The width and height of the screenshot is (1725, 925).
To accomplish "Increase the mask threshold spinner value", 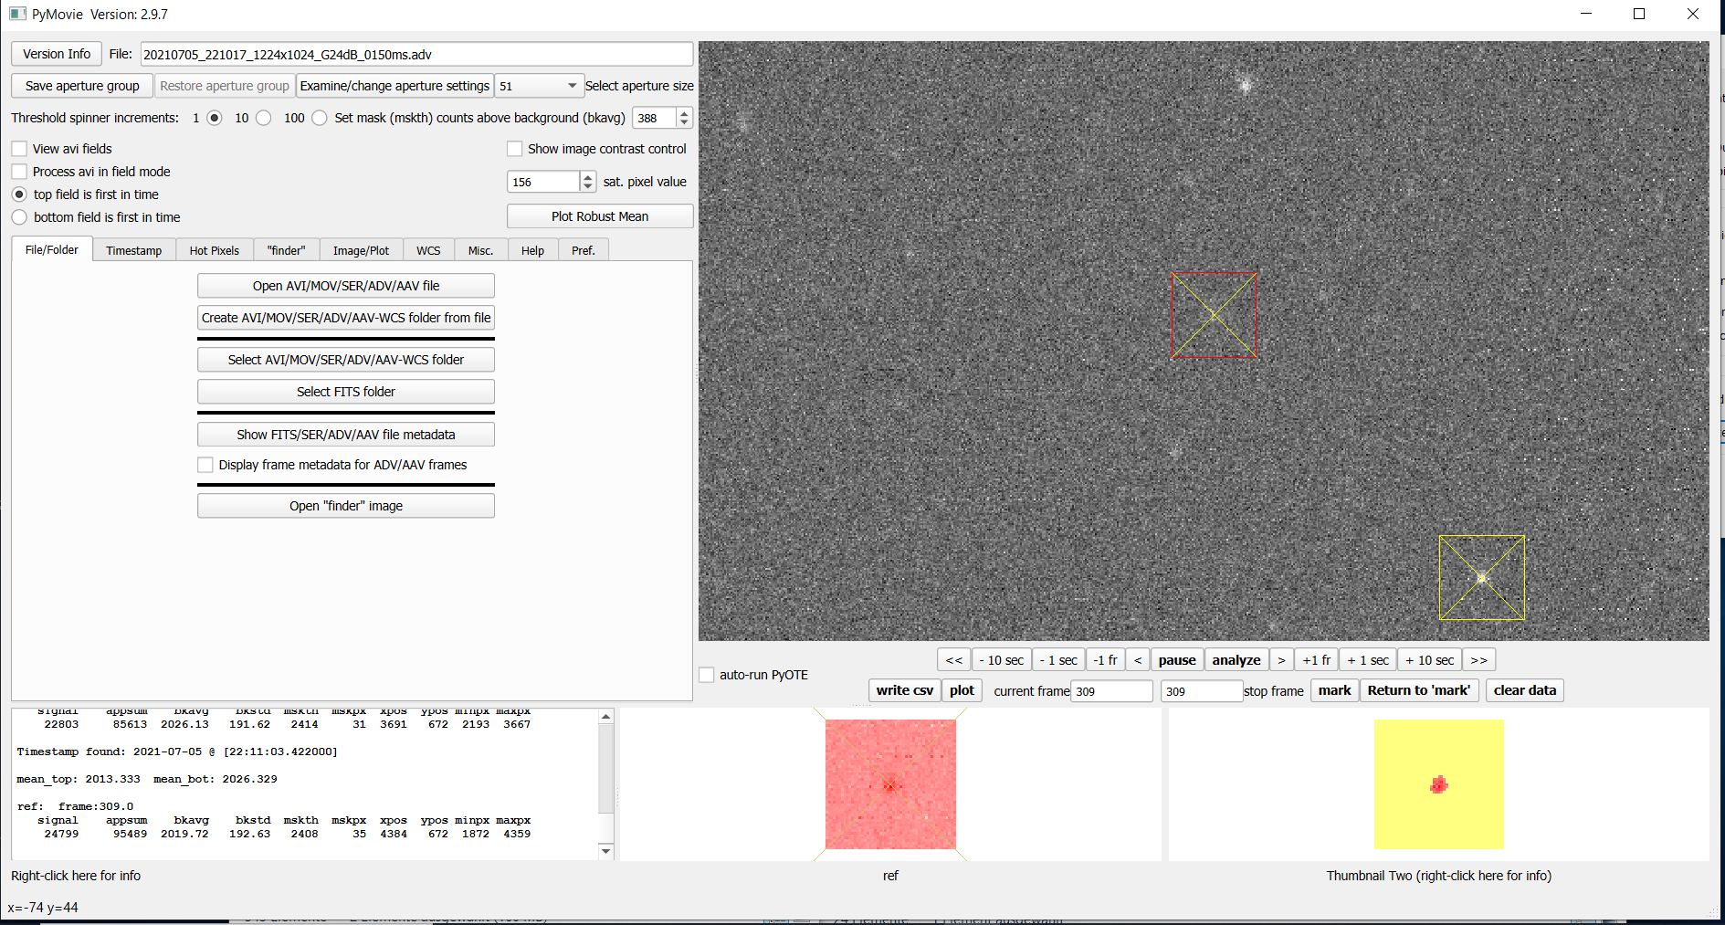I will (684, 113).
